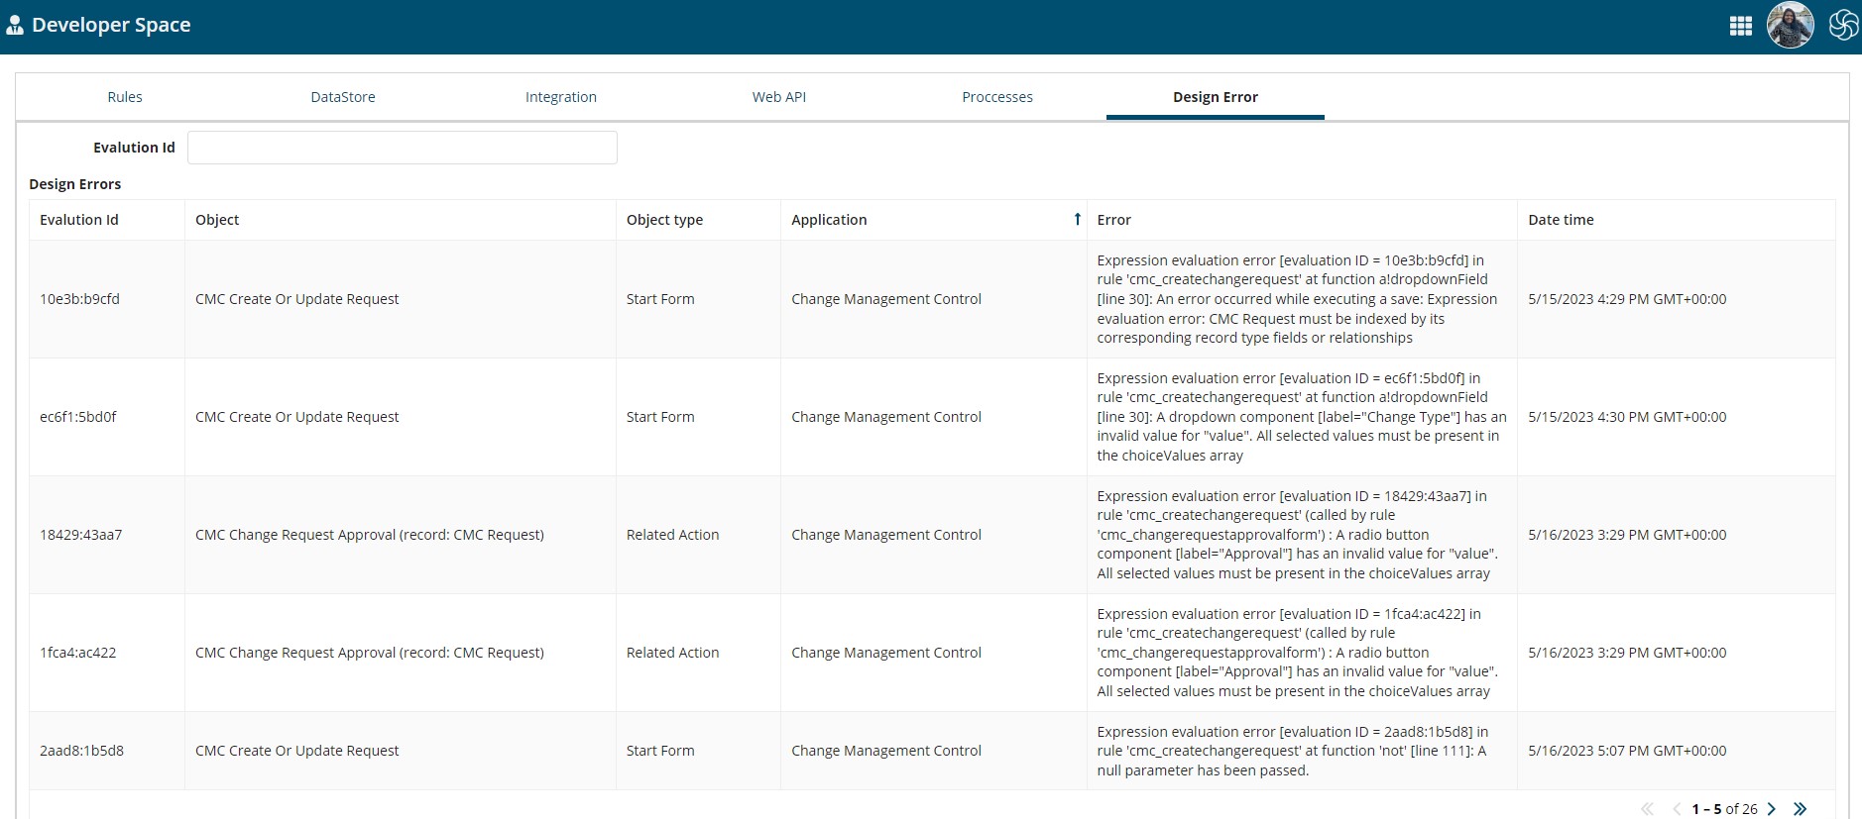Click error text for evaluation 18429:43aa7

pos(1298,535)
